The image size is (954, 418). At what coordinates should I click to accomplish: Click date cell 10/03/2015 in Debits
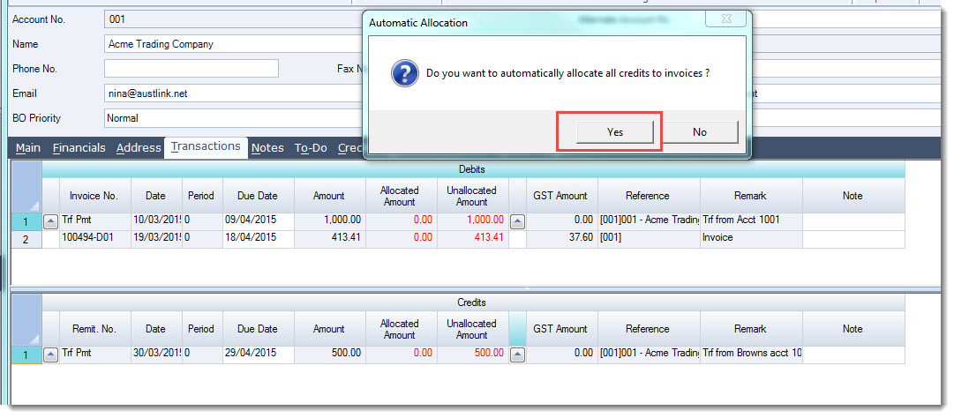[x=156, y=221]
